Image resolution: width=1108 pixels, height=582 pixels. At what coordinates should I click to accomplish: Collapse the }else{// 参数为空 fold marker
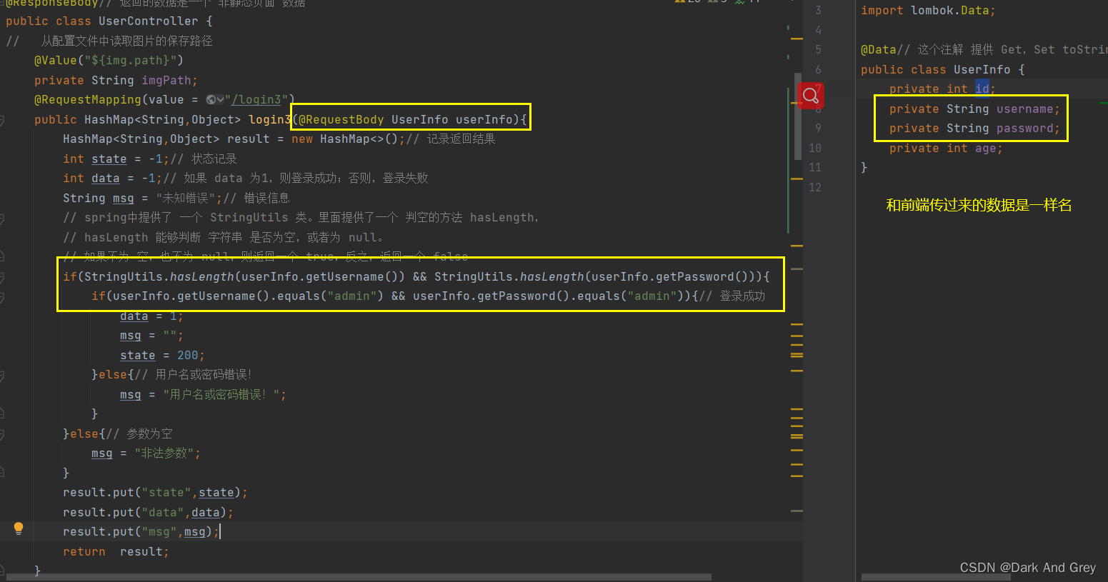tap(2, 434)
